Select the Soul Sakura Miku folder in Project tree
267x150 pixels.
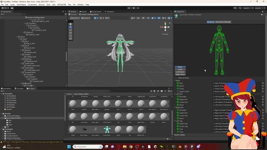[x=14, y=118]
